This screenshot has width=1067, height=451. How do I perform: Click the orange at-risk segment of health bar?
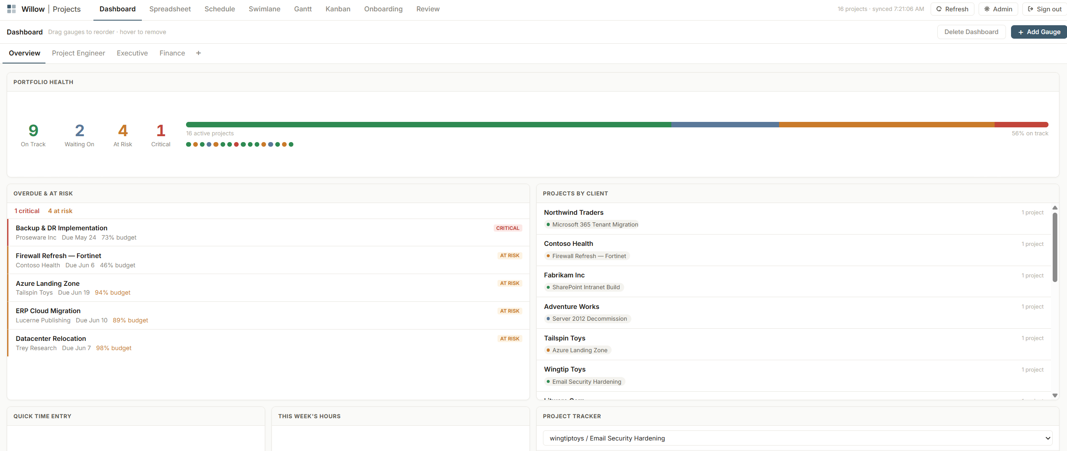pyautogui.click(x=887, y=124)
